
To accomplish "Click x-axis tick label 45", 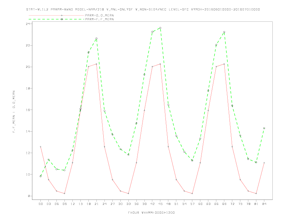I will pos(160,204).
